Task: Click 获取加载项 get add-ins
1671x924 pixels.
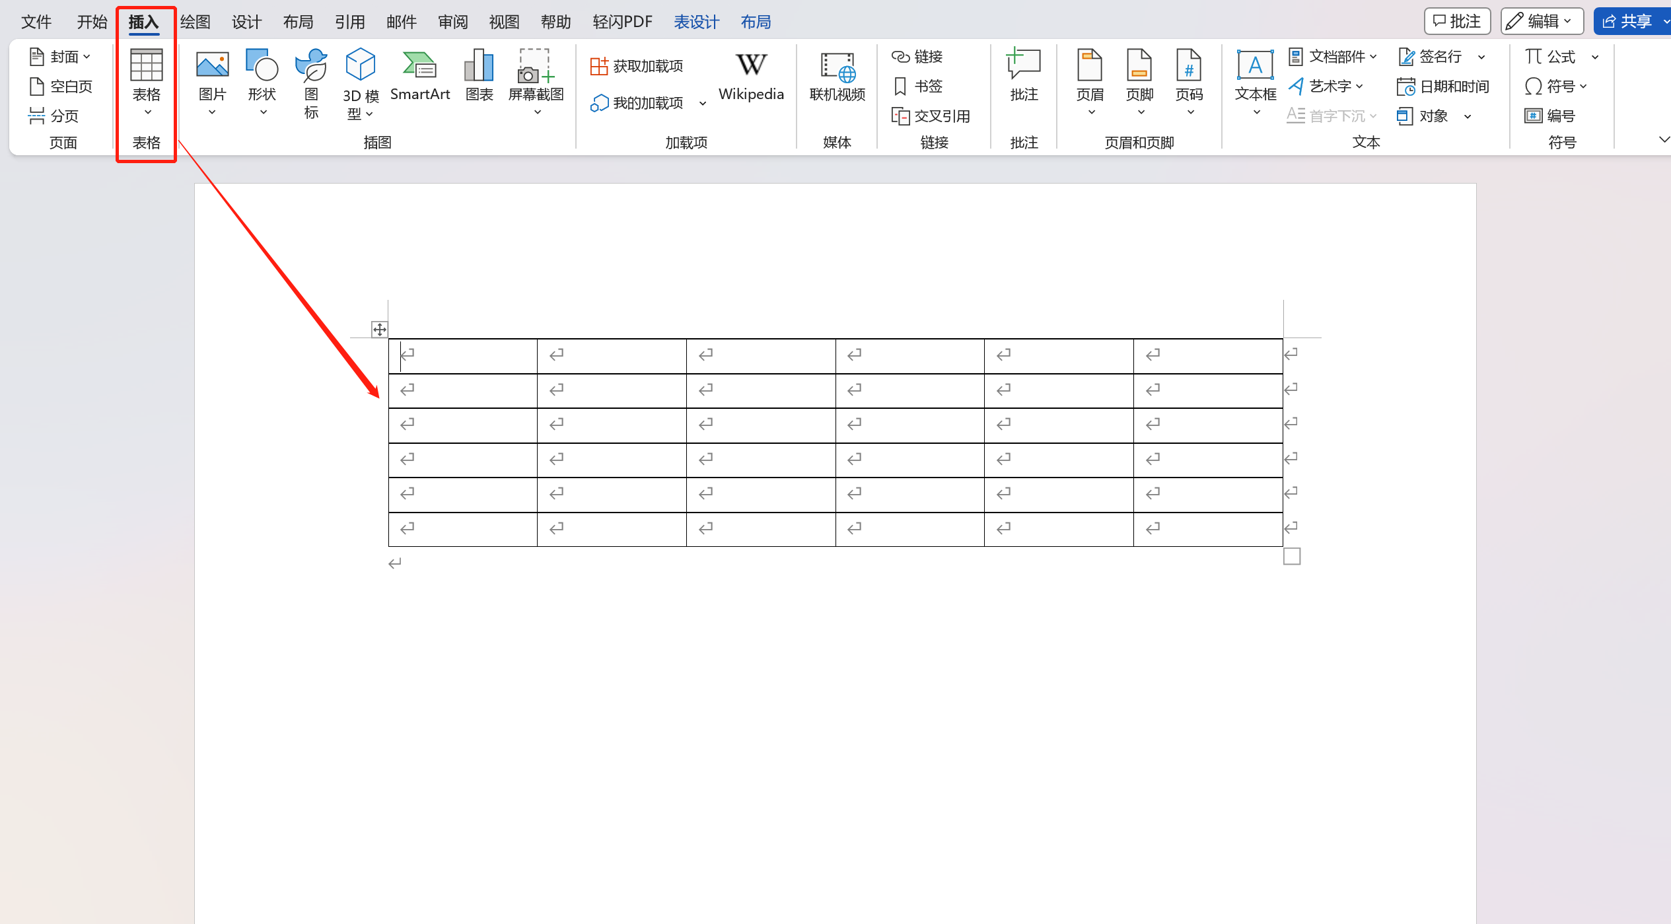Action: (x=637, y=66)
